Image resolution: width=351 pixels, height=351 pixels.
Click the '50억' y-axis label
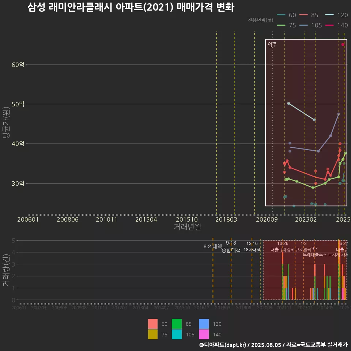tap(18, 104)
